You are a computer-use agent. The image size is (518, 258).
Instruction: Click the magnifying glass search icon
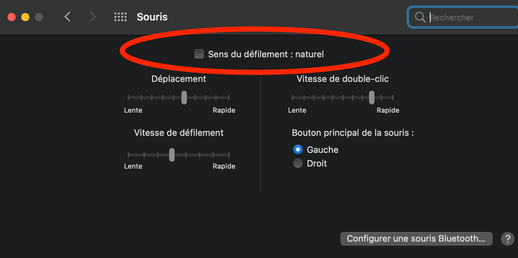(420, 17)
